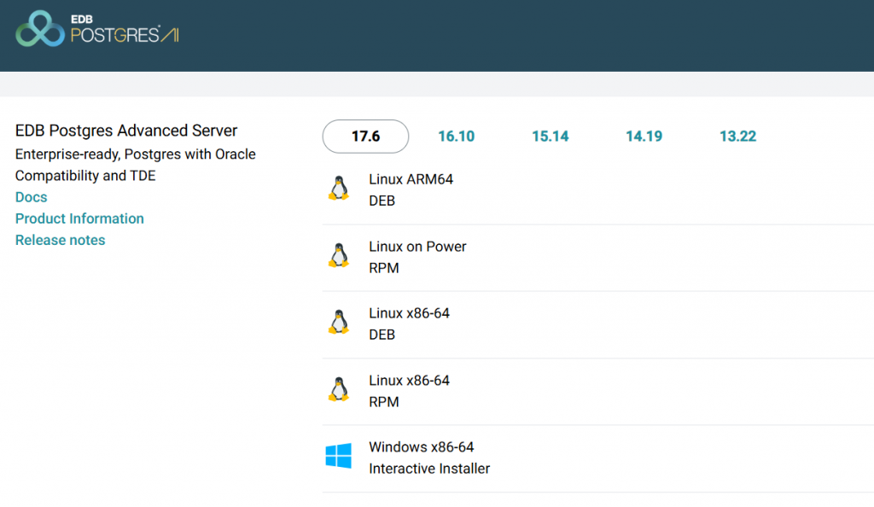Open the Docs link
Viewport: 874px width, 507px height.
click(x=32, y=197)
